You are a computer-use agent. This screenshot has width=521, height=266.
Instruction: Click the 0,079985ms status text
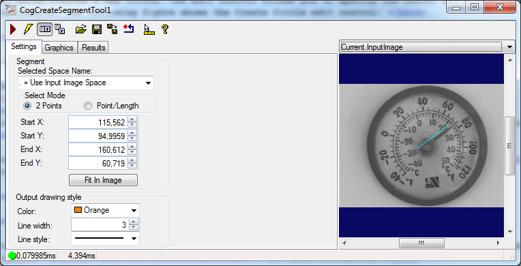click(36, 256)
